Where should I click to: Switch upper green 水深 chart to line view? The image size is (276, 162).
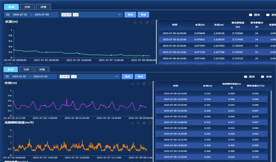141,22
